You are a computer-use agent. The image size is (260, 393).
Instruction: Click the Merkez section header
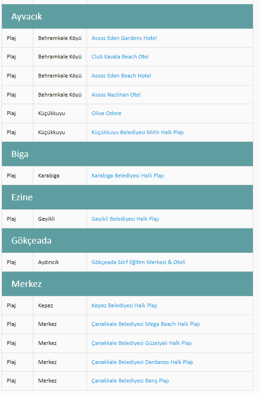127,284
